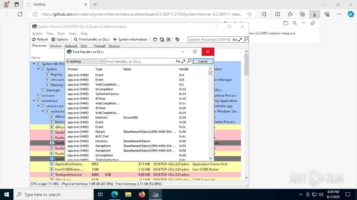Open Collections in Edge toolbar
Screen dimensions: 357x200
tap(302, 14)
